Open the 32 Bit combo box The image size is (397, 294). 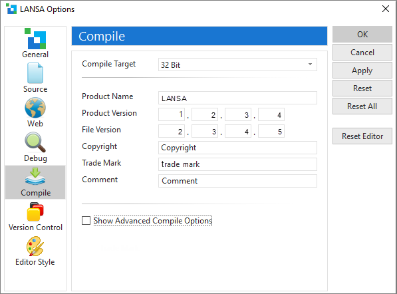[237, 65]
